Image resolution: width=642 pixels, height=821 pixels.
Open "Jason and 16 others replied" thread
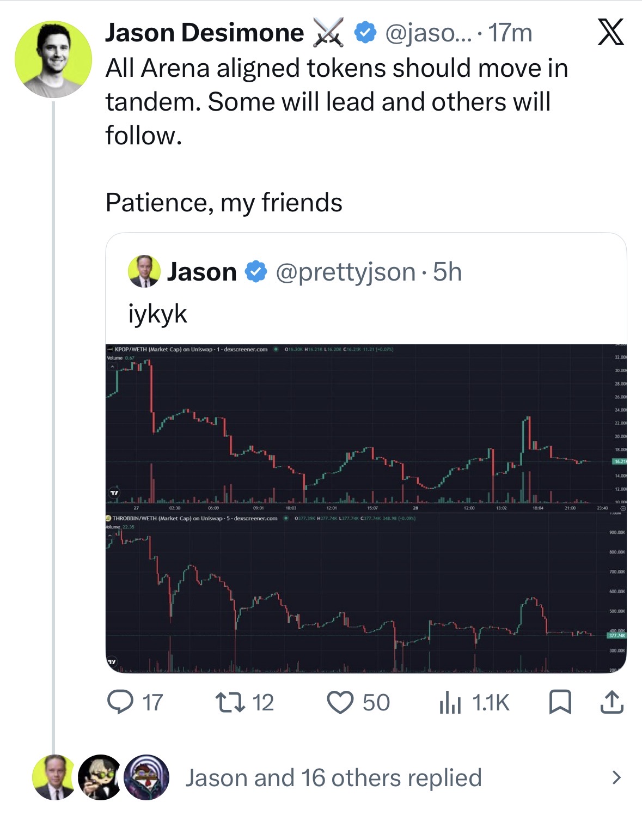coord(333,777)
